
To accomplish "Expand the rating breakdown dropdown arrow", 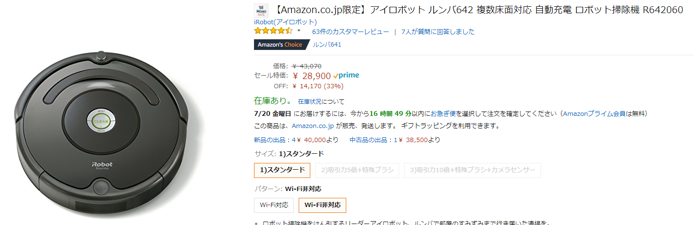I will pos(299,31).
